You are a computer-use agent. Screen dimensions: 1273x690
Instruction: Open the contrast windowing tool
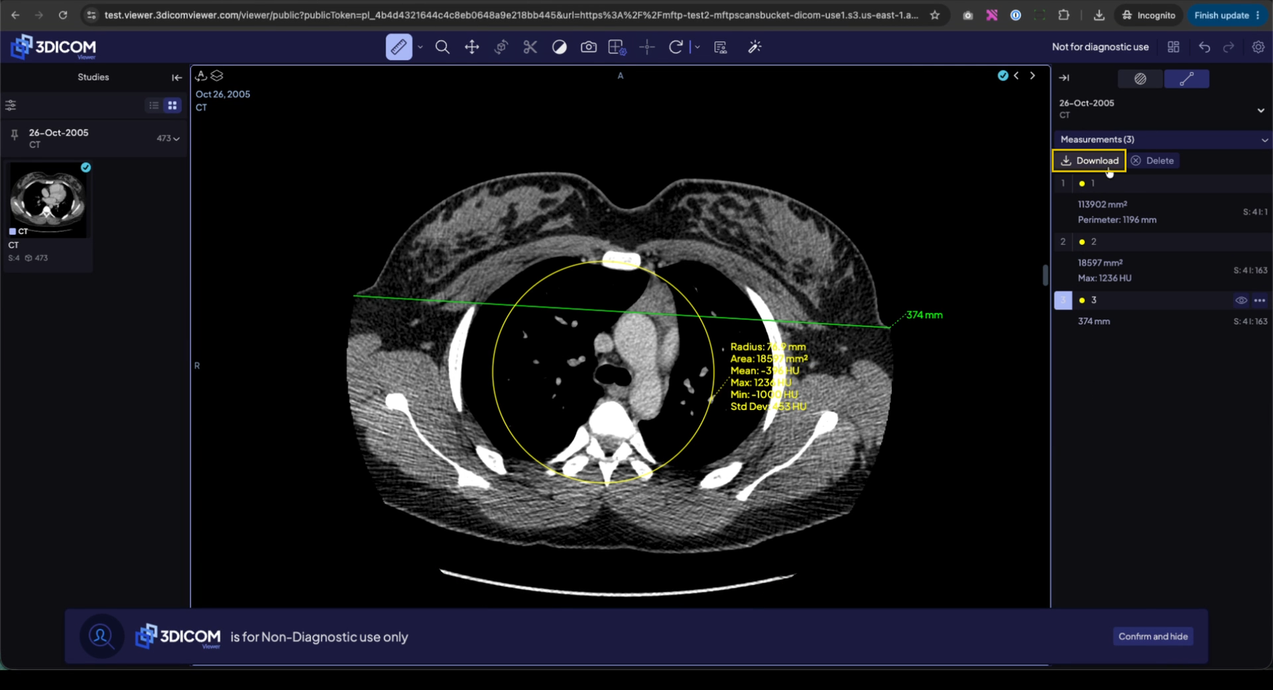559,47
